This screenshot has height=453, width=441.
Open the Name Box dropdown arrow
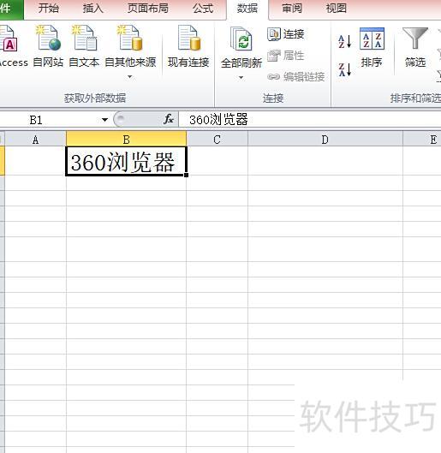[x=104, y=119]
